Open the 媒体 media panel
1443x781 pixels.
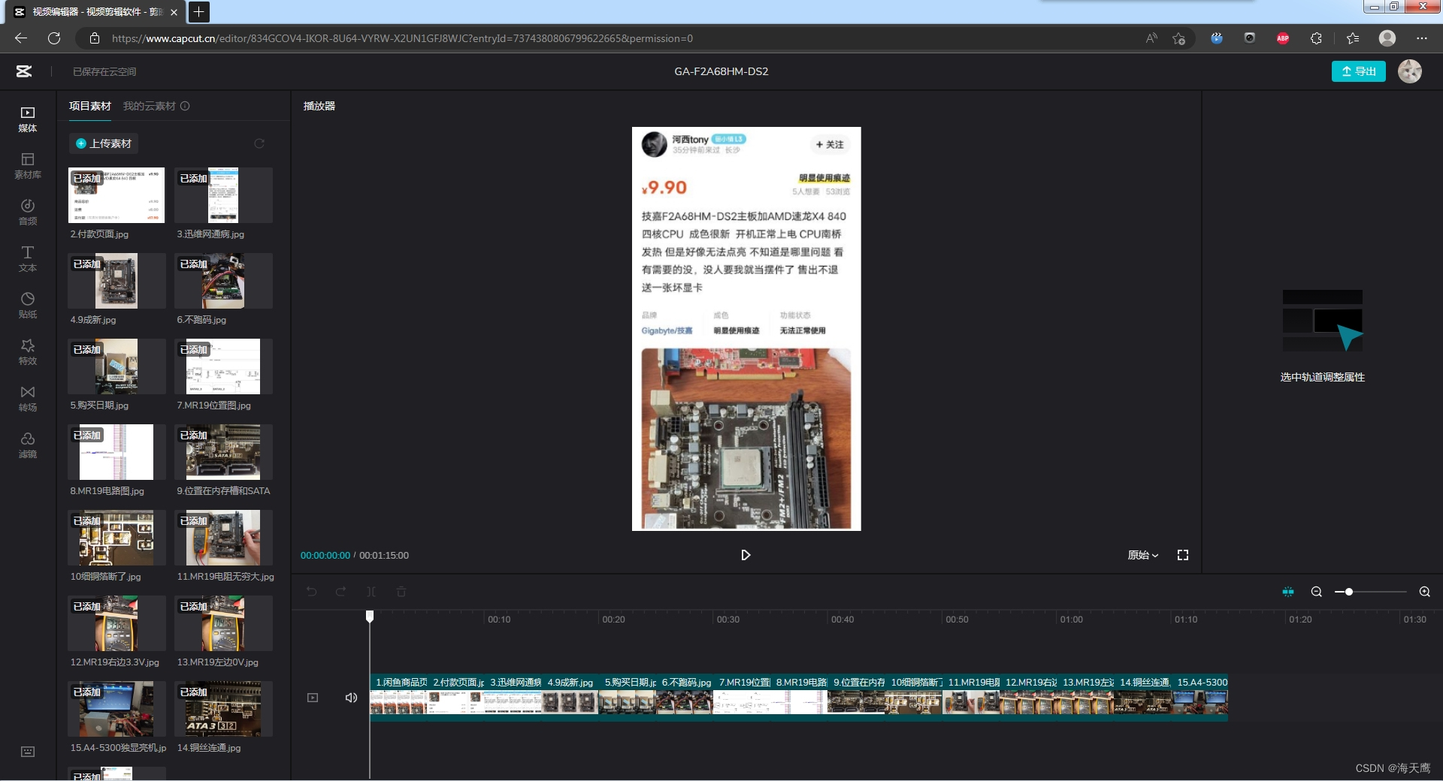28,119
